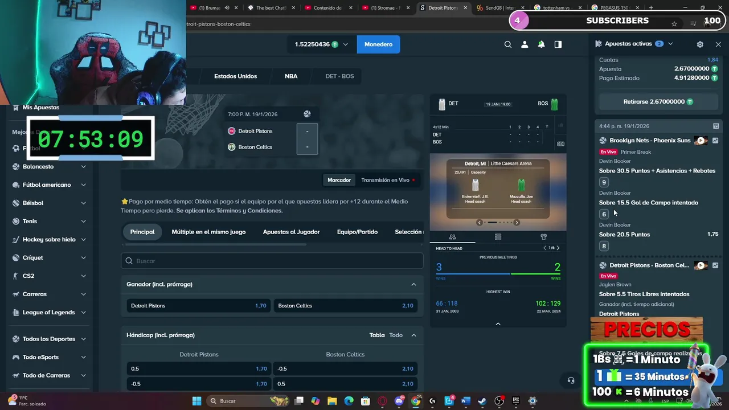Select the Equipo/Partido tab
729x410 pixels.
(357, 232)
